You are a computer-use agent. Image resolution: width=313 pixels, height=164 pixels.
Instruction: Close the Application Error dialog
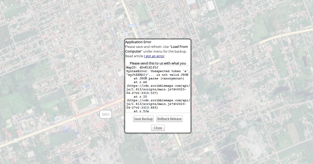click(158, 128)
